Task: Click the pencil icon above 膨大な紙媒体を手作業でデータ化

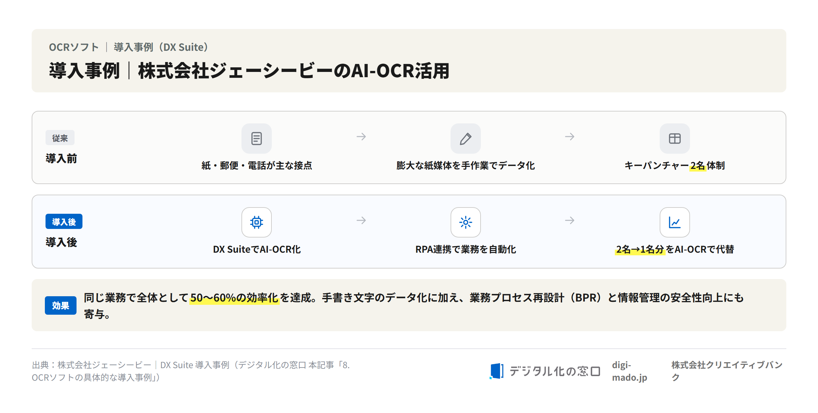Action: 465,139
